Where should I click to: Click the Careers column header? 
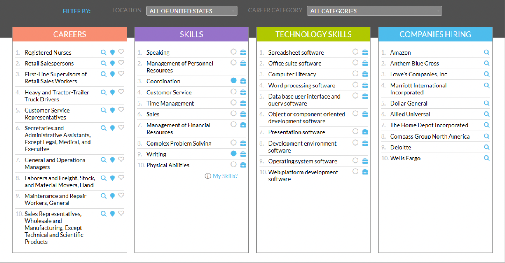[x=69, y=34]
